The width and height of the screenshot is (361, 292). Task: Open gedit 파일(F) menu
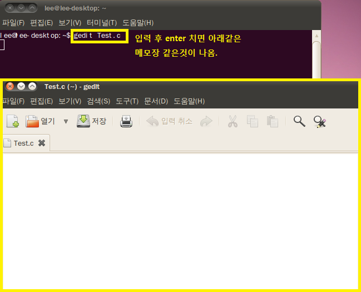13,101
